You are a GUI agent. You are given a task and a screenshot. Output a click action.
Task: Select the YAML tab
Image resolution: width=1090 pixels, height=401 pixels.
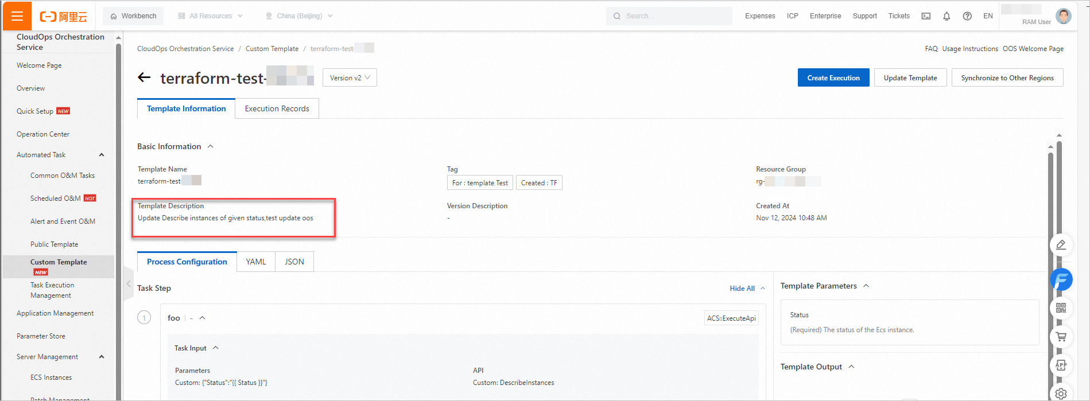pyautogui.click(x=256, y=262)
